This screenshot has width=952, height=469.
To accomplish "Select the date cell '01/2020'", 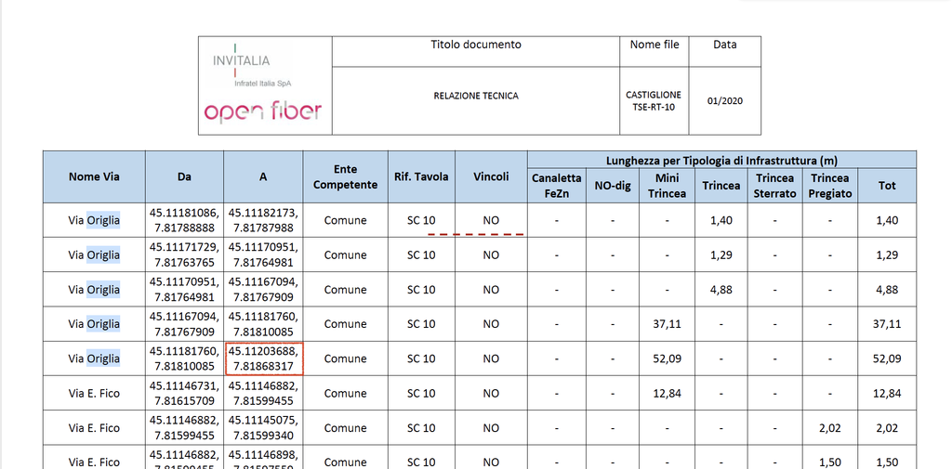I will tap(724, 100).
